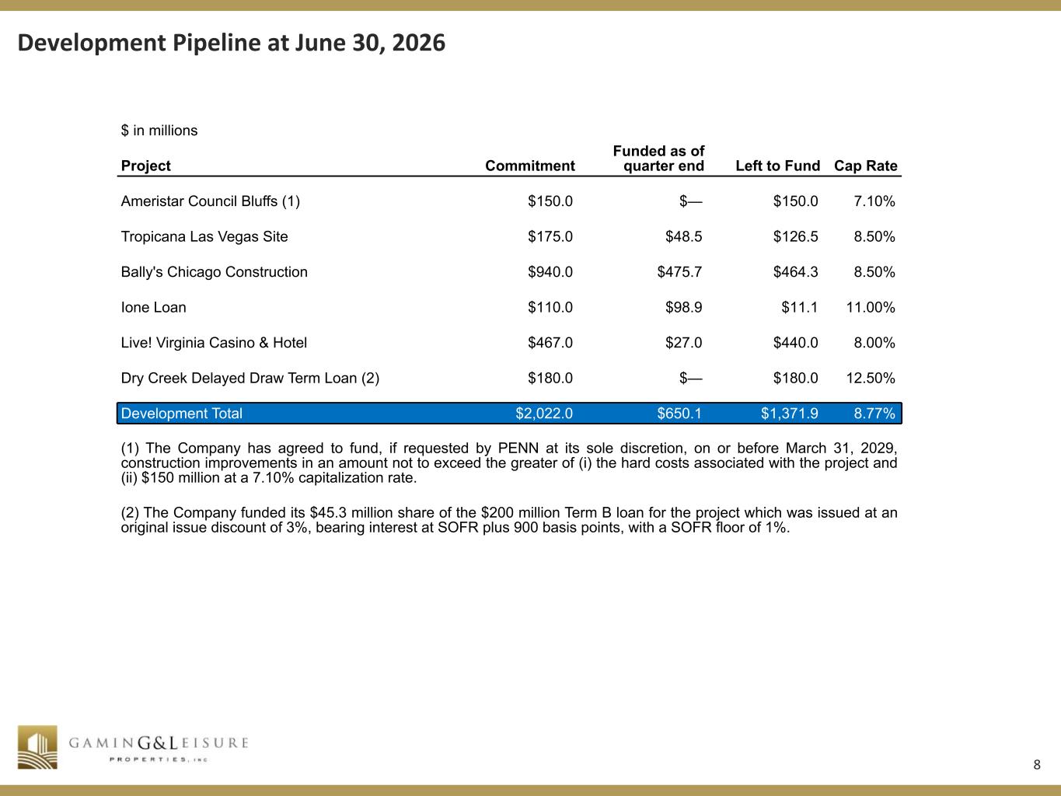Click the Cap Rate column header
Viewport: 1061px width, 796px height.
[x=866, y=166]
